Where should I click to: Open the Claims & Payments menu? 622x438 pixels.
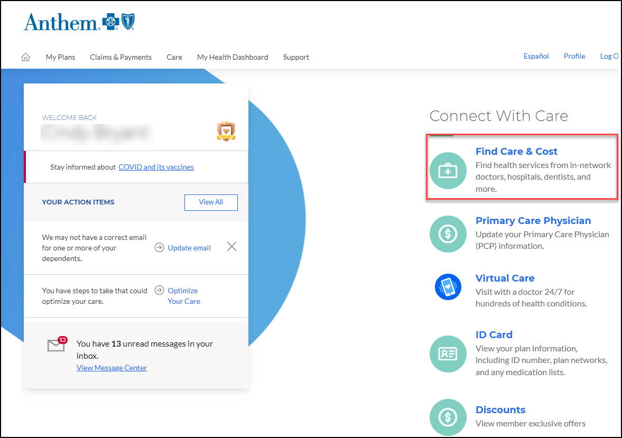120,57
